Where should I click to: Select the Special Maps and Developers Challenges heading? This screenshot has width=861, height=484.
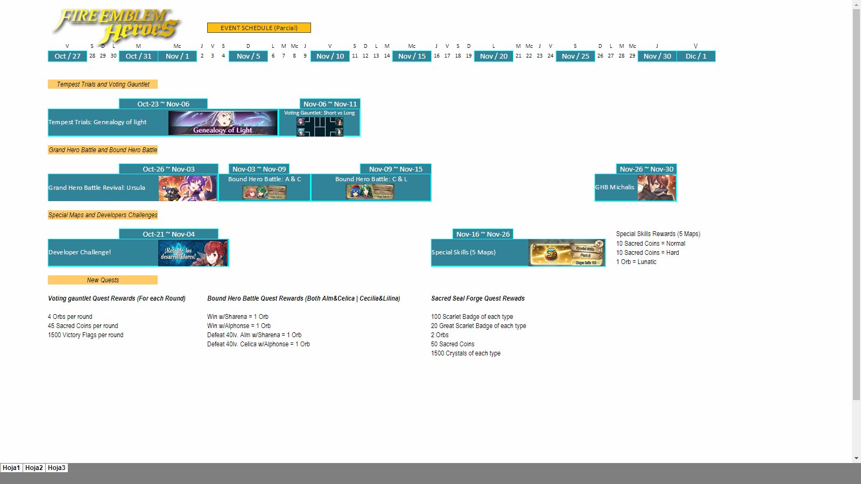pyautogui.click(x=103, y=215)
